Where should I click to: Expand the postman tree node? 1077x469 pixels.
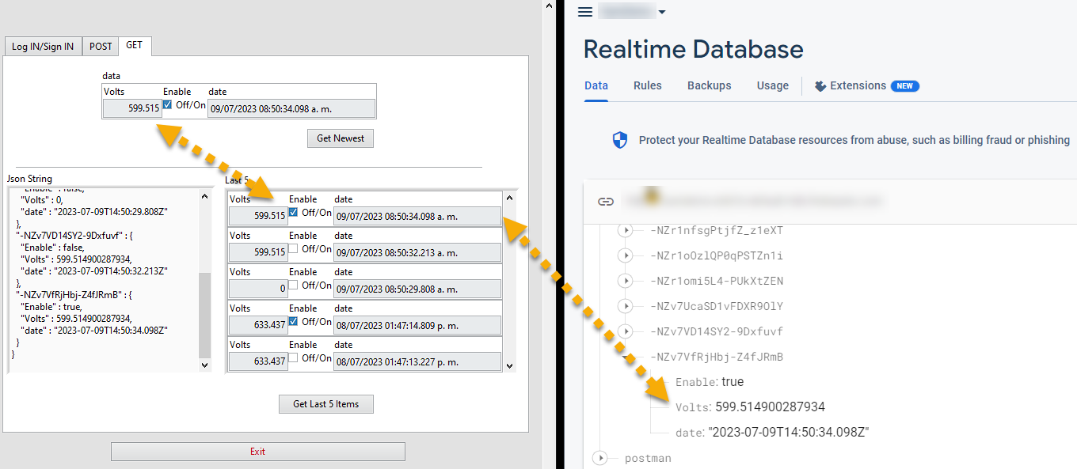[x=600, y=457]
